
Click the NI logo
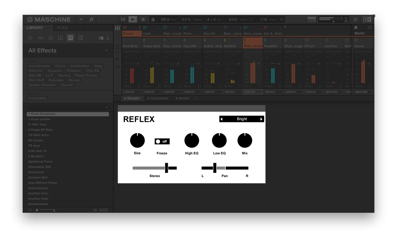(x=367, y=20)
